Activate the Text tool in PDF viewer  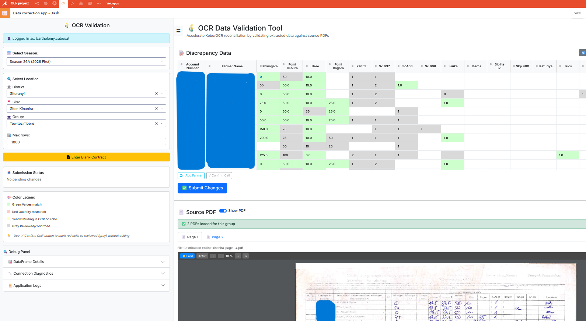202,256
